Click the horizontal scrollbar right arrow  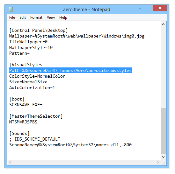pyautogui.click(x=158, y=162)
